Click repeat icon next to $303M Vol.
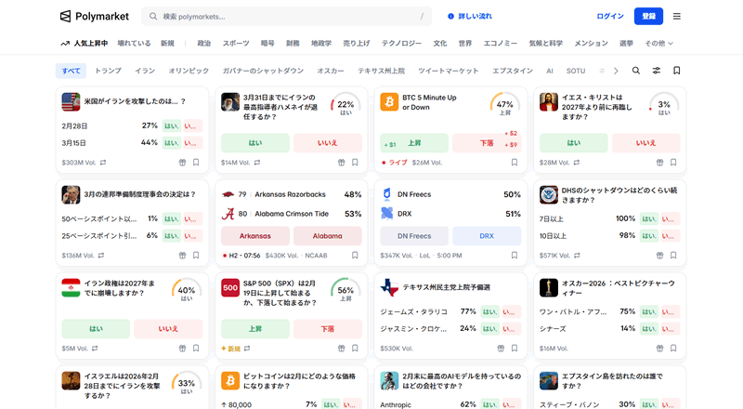 103,163
